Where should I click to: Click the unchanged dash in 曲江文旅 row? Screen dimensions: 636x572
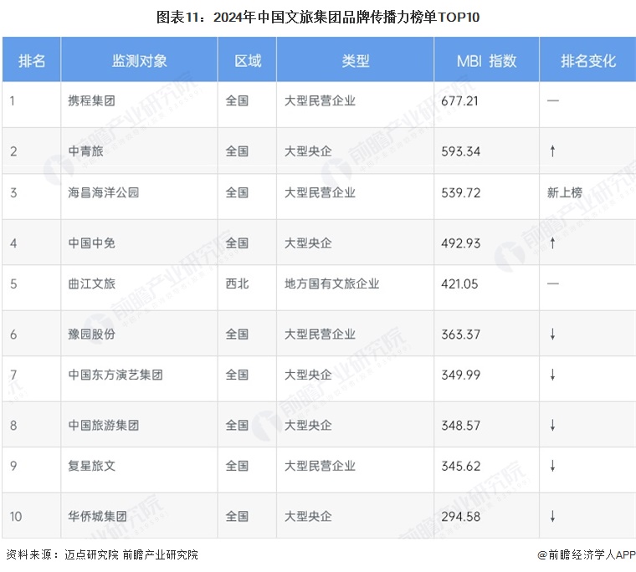(553, 283)
